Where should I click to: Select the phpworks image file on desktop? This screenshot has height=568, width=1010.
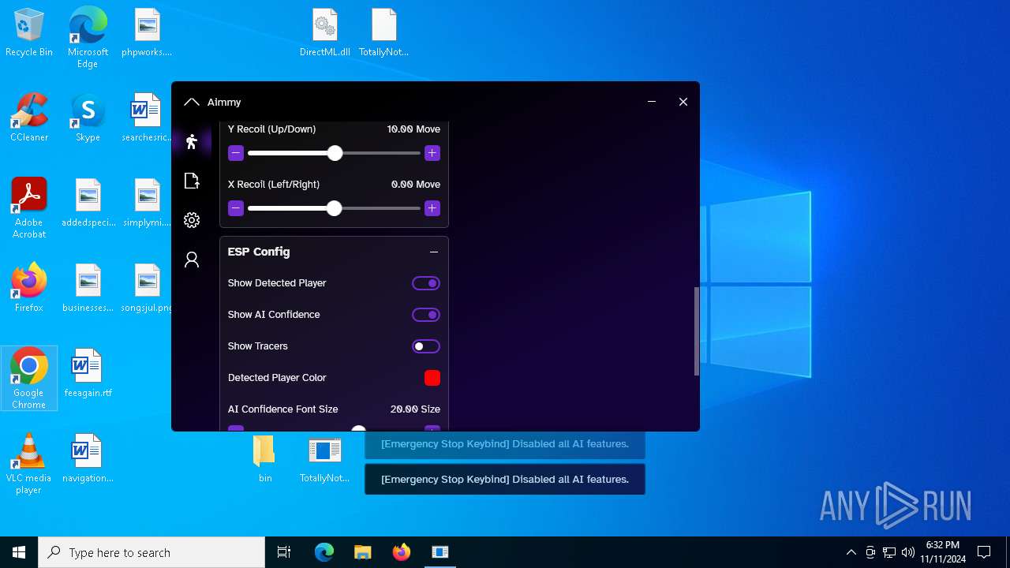[x=147, y=33]
